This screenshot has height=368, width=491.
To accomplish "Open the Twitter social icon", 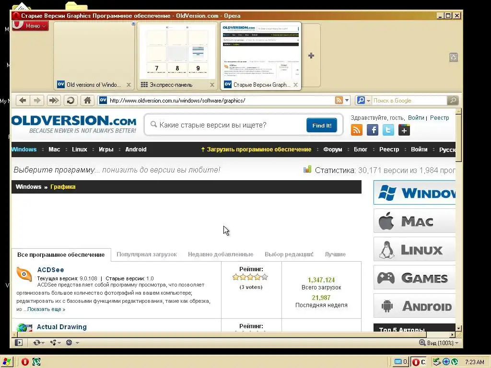I will pyautogui.click(x=388, y=130).
